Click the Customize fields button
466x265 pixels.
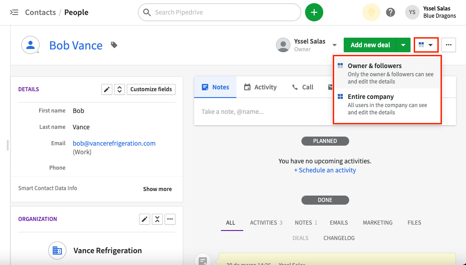pyautogui.click(x=151, y=89)
